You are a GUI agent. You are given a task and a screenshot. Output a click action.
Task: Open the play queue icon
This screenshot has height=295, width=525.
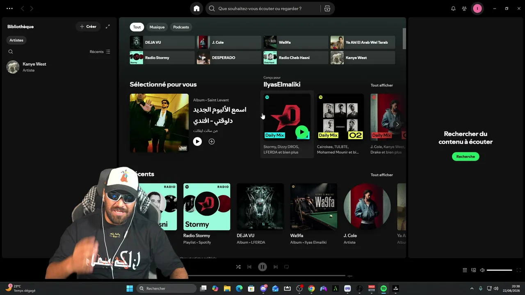tap(465, 270)
